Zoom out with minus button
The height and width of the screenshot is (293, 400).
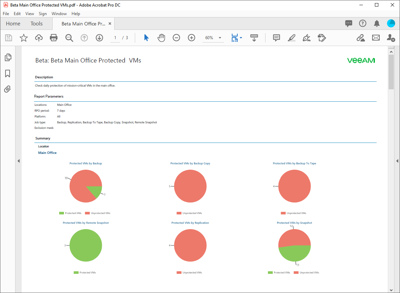coord(176,38)
